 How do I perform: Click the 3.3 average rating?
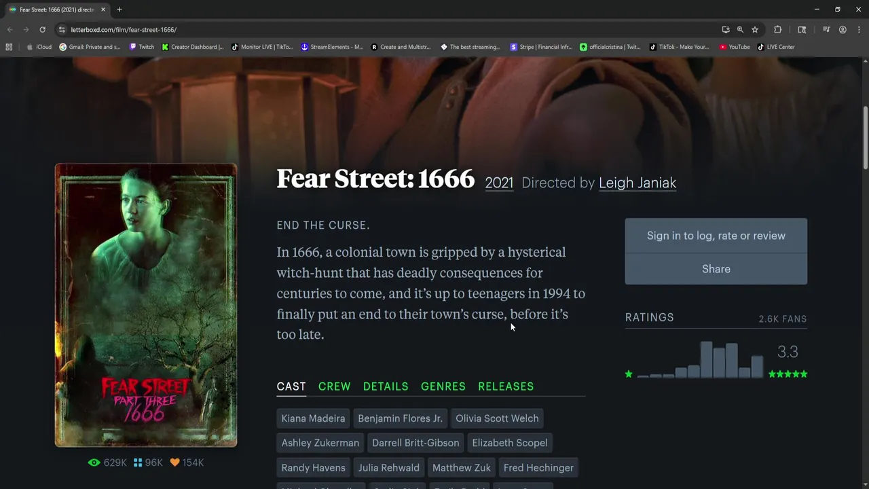pos(788,352)
